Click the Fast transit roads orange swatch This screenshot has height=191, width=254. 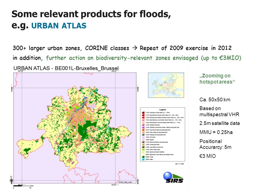(143, 130)
